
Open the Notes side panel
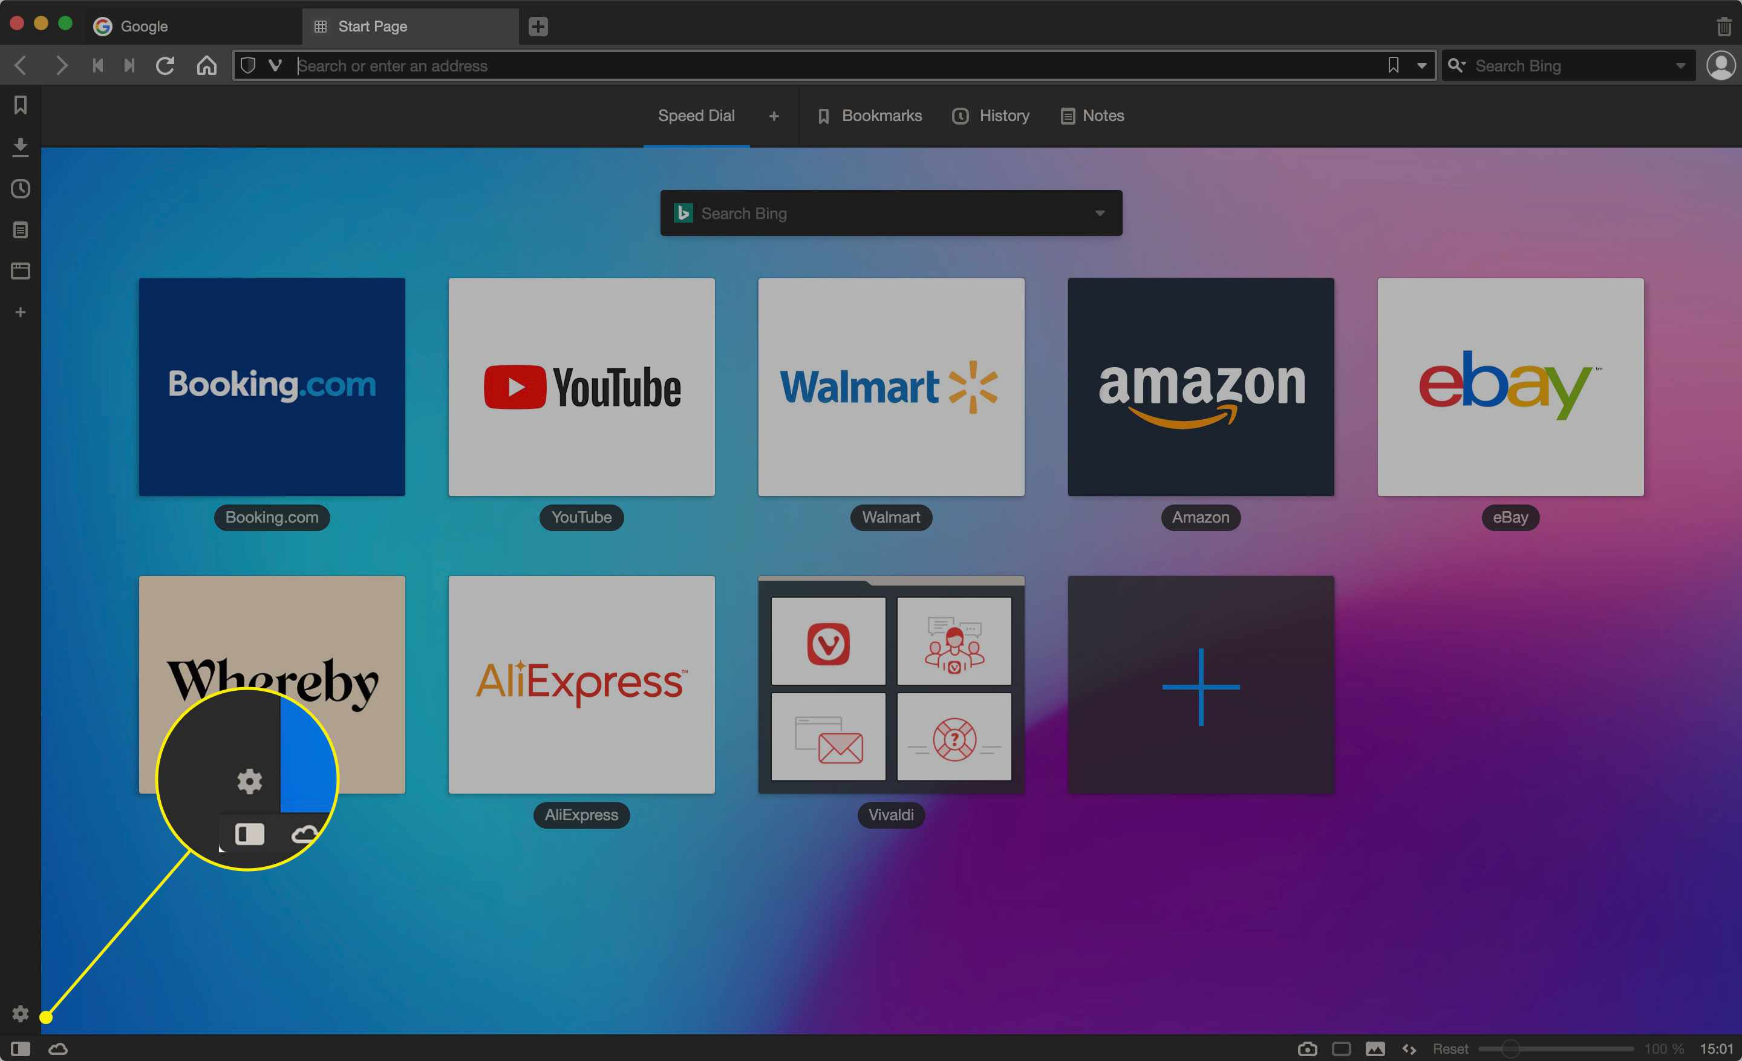coord(21,230)
